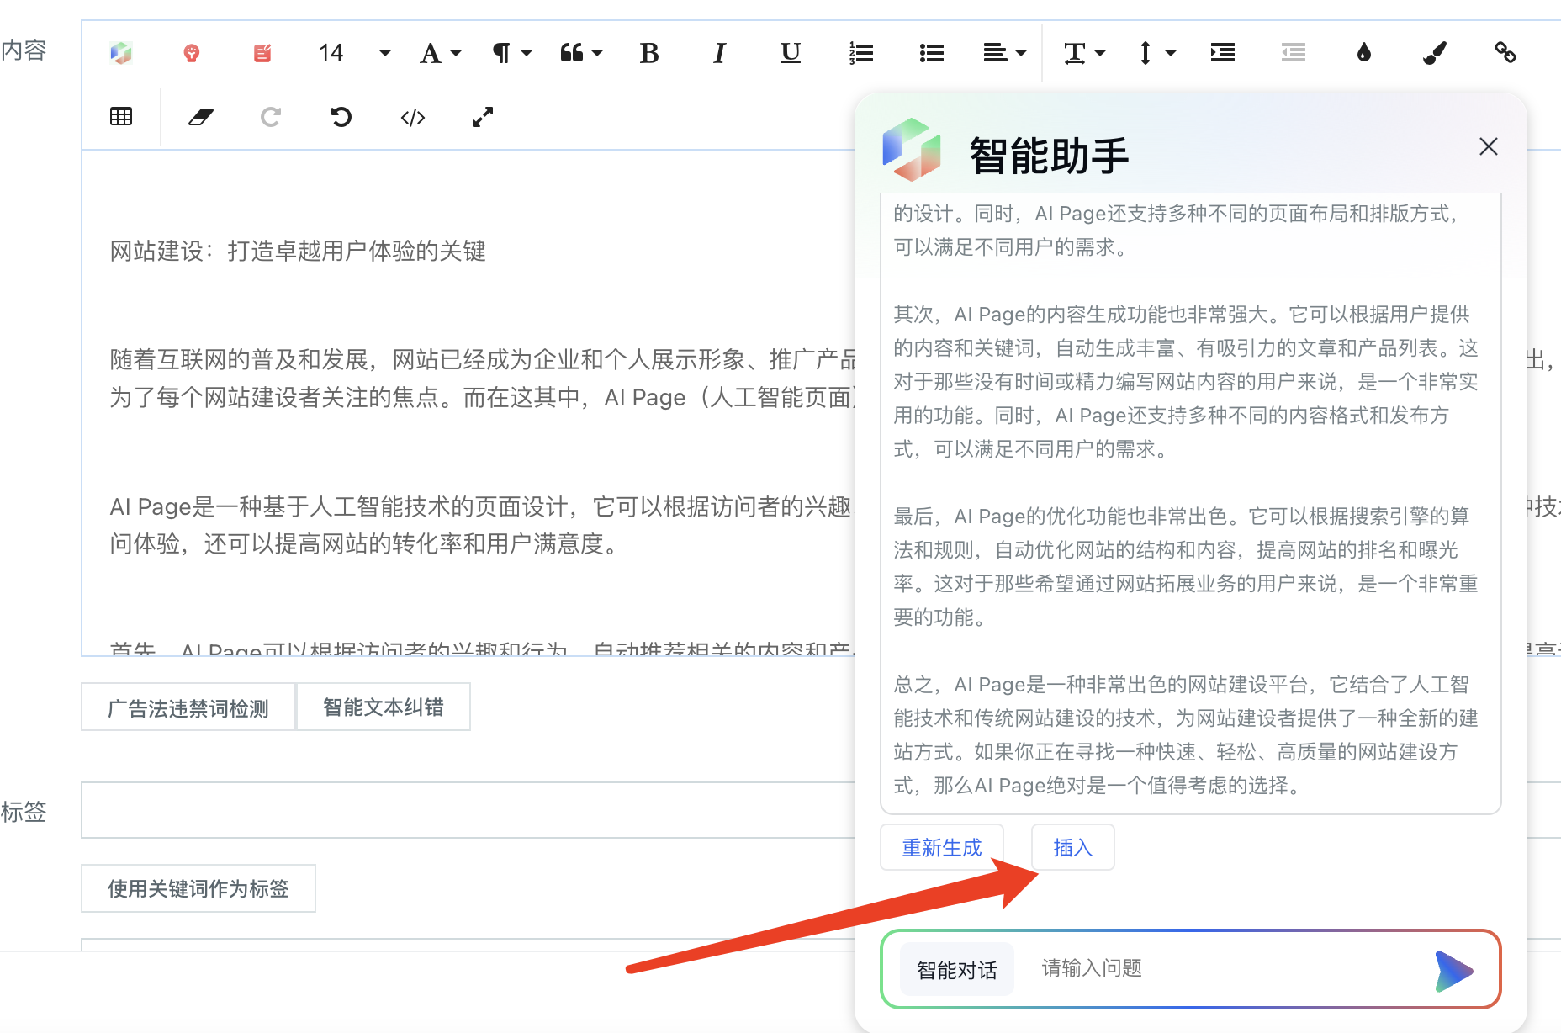Toggle italic formatting
Screen dimensions: 1561x1033
[719, 53]
